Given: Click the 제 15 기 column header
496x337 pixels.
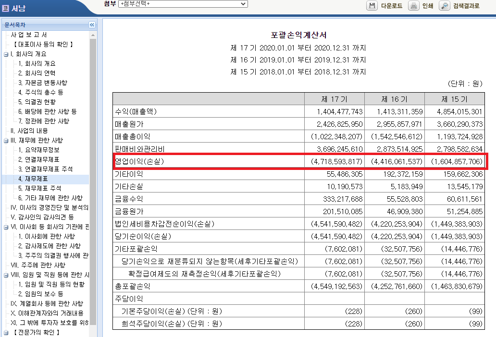Looking at the screenshot, I should [455, 99].
